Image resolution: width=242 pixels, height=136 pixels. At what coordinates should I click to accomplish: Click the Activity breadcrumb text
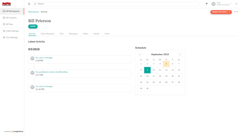[x=44, y=12]
